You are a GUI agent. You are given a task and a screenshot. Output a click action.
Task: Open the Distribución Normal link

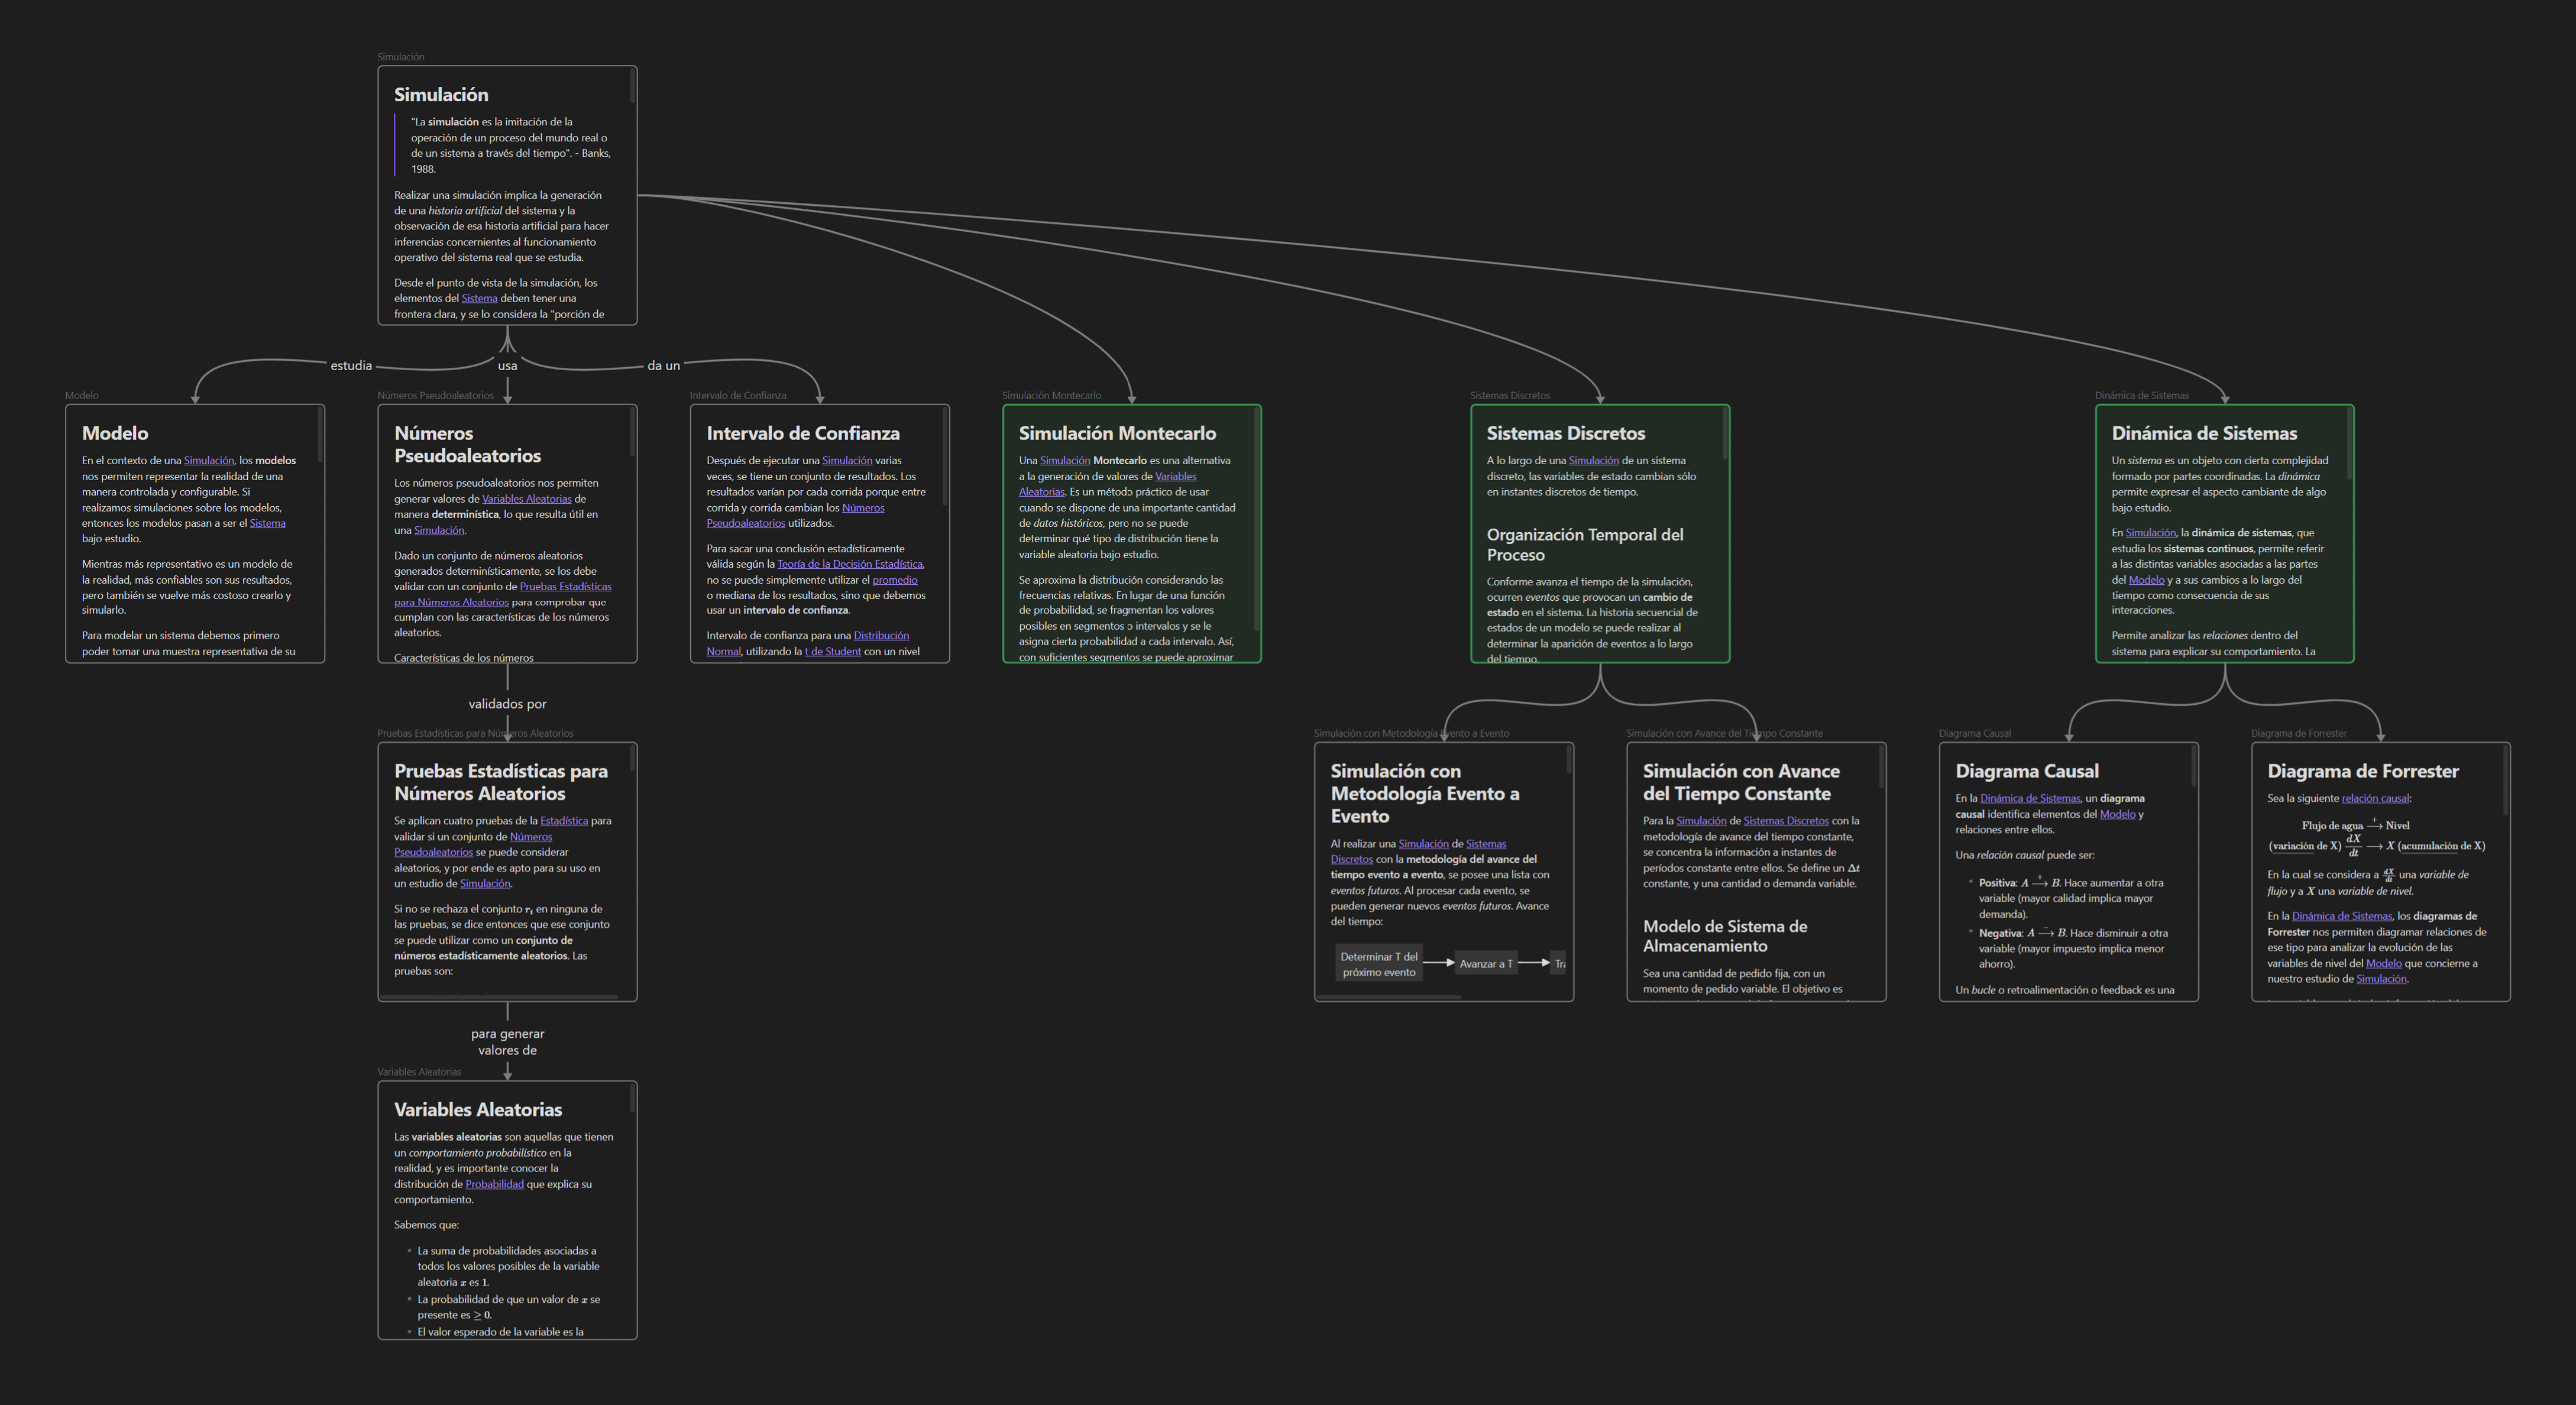coord(808,643)
